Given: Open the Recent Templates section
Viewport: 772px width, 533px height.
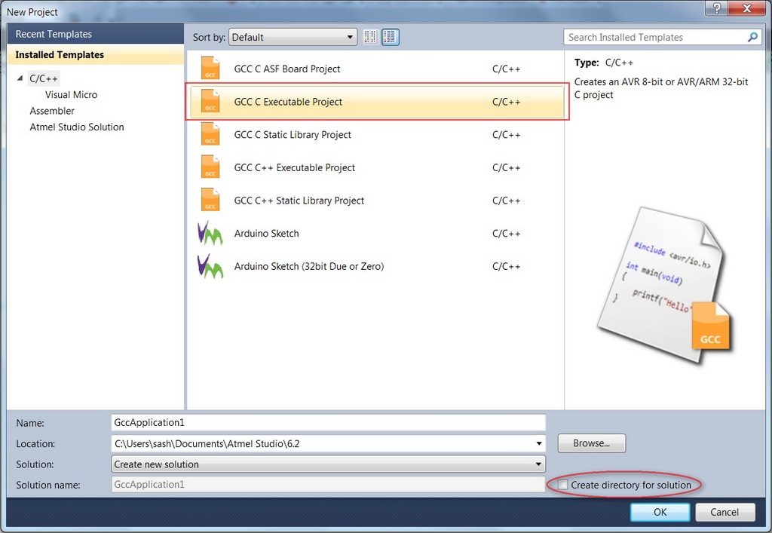Looking at the screenshot, I should point(54,34).
